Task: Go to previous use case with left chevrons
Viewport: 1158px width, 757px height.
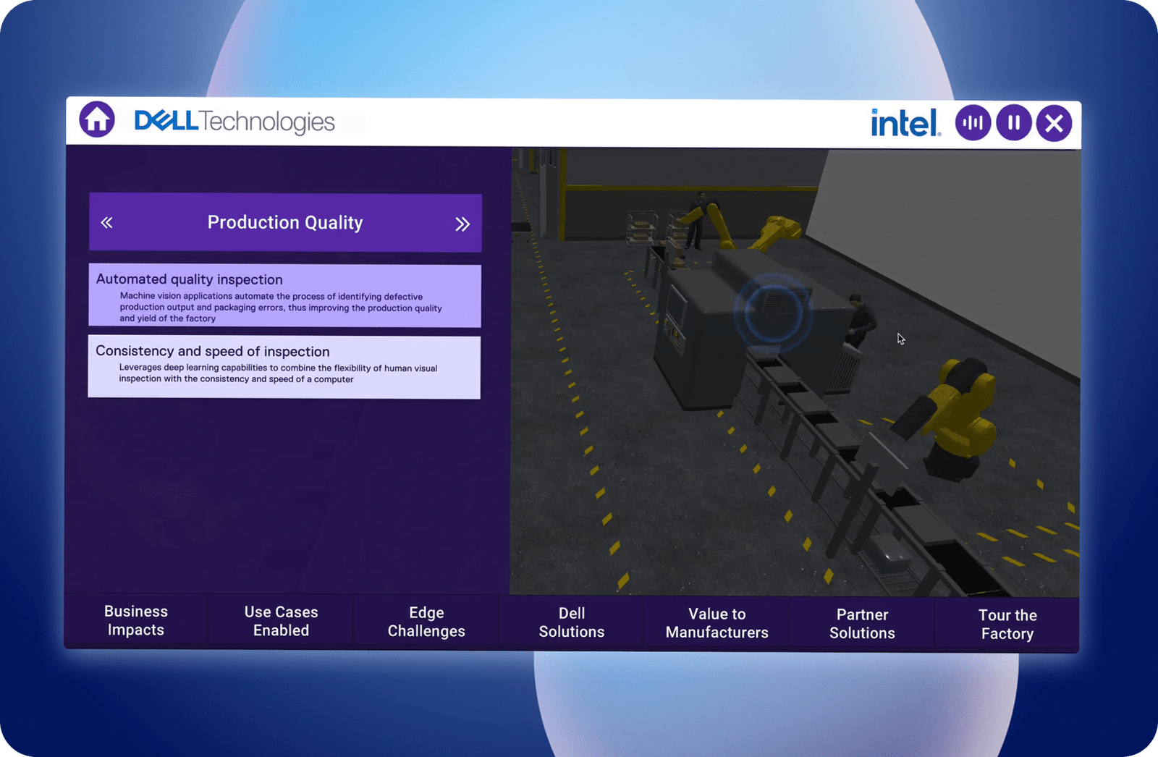Action: click(x=107, y=223)
